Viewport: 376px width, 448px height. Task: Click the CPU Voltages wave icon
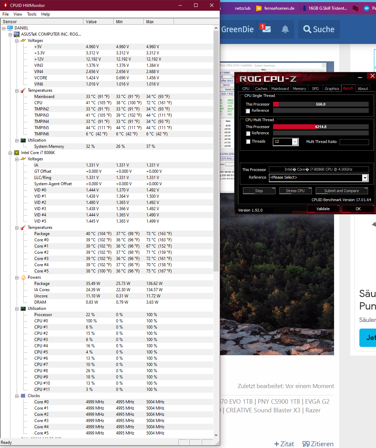[23, 159]
